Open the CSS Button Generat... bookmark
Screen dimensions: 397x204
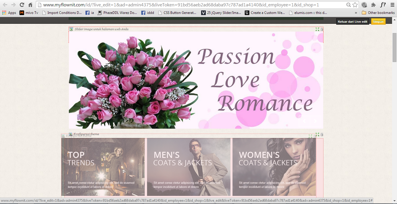(x=177, y=13)
